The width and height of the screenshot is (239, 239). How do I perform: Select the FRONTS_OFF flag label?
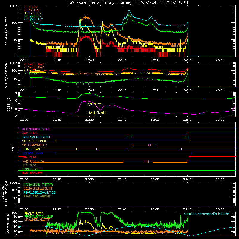pyautogui.click(x=32, y=169)
